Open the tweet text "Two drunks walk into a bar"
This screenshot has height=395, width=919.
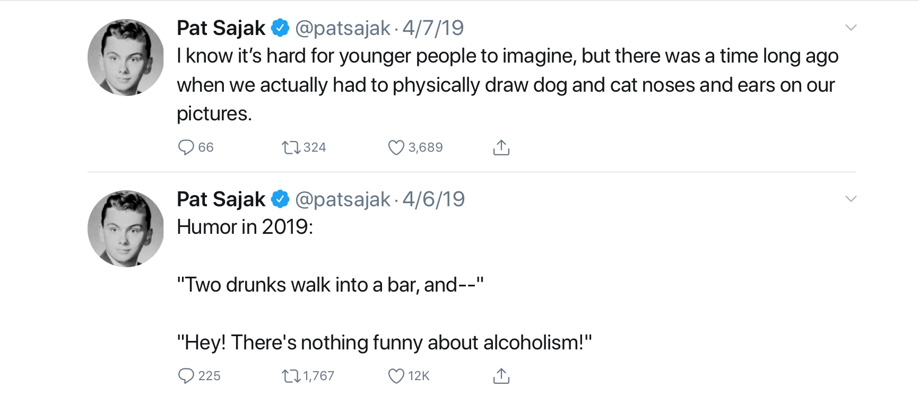330,285
